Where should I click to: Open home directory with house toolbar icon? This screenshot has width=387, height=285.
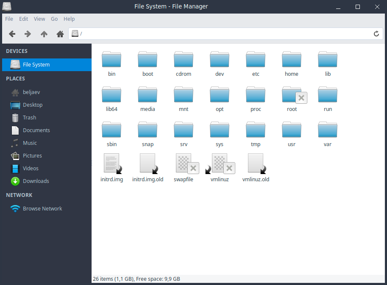point(60,34)
